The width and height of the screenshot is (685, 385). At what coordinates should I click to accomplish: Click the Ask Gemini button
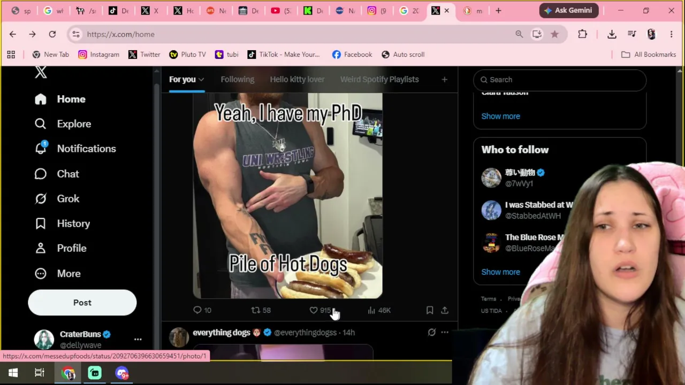coord(569,10)
